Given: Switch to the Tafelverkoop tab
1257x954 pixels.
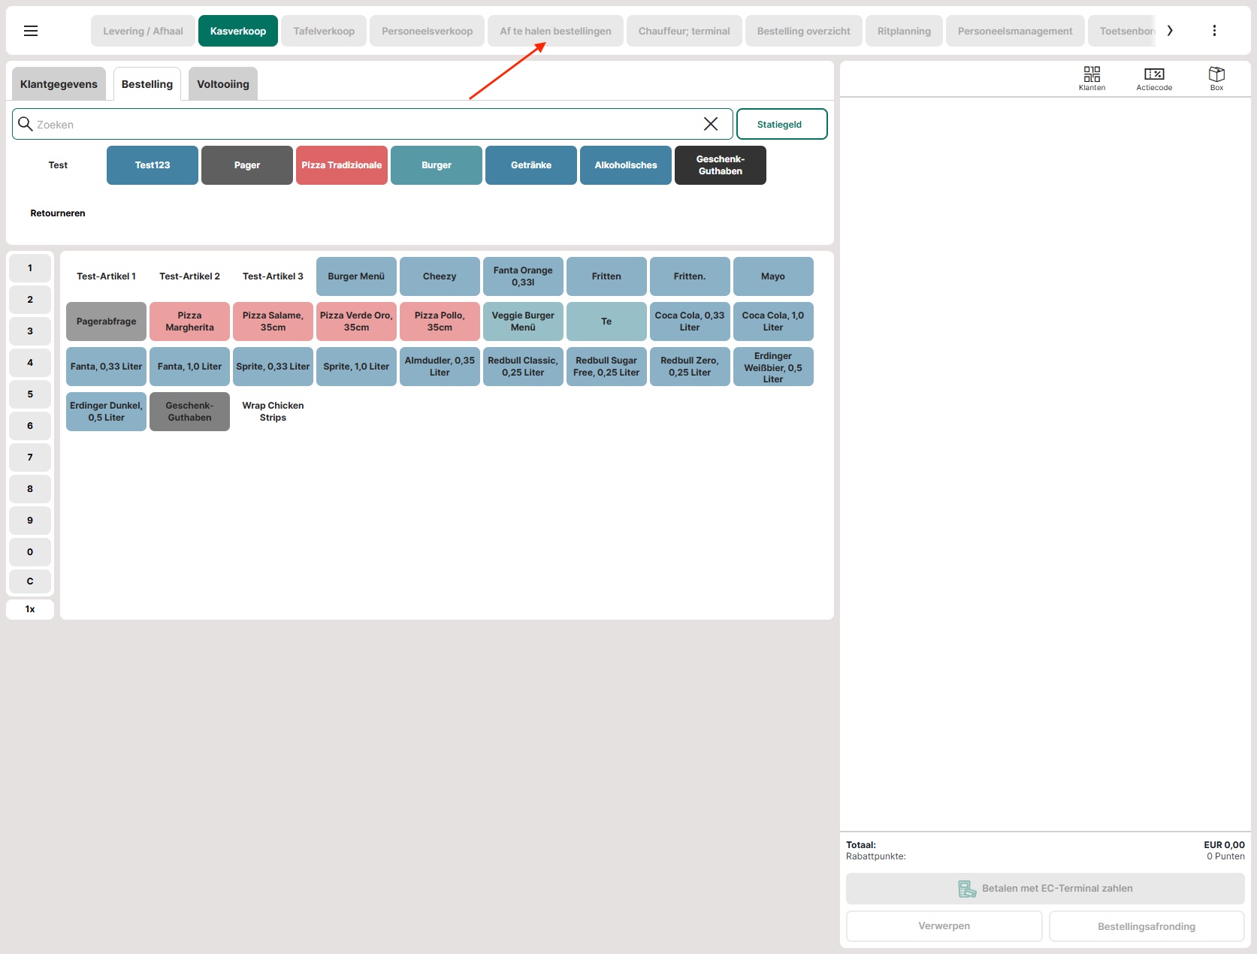Looking at the screenshot, I should [x=324, y=31].
